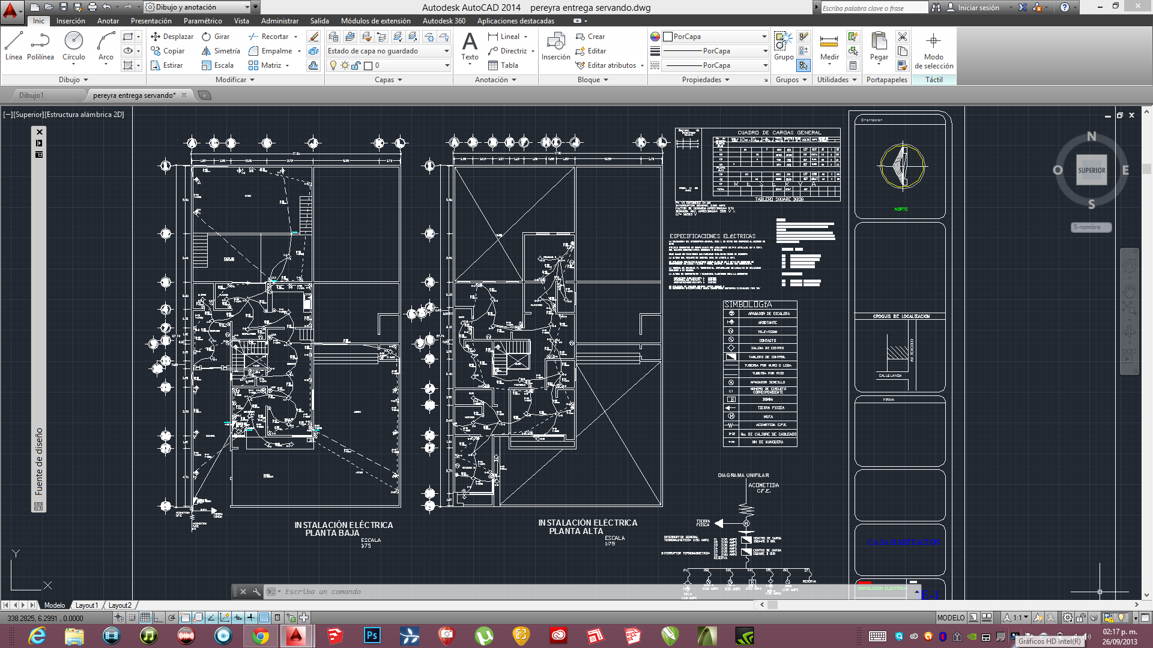Click the SUPERIOR face of the ViewCube
The width and height of the screenshot is (1153, 648).
1091,170
